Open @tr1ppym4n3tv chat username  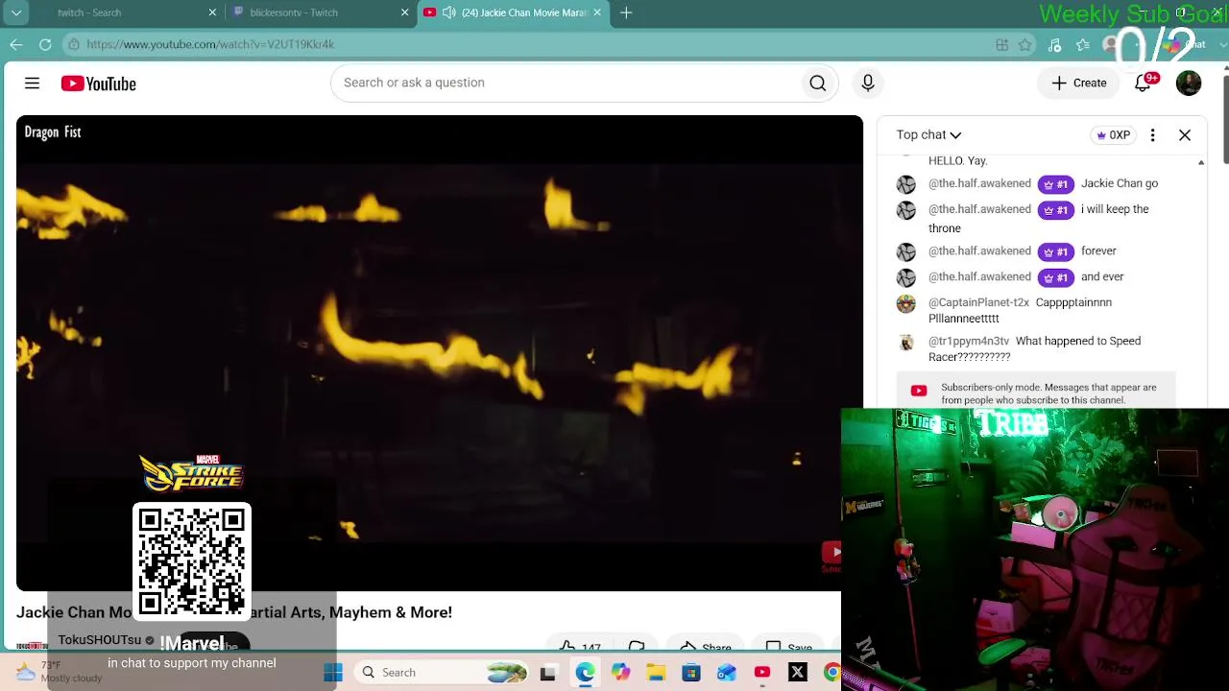tap(969, 341)
